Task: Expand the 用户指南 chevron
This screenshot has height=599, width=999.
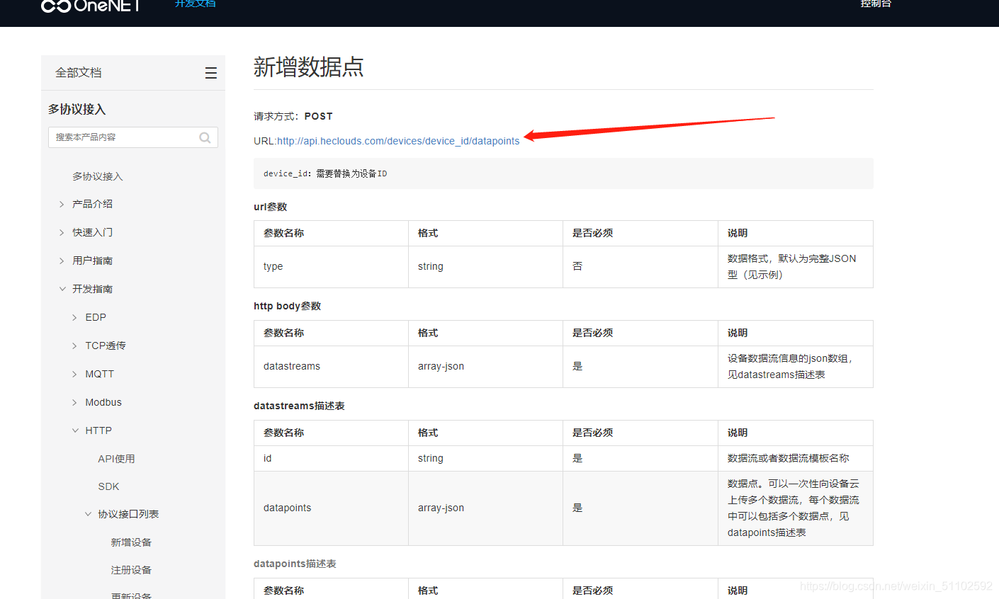Action: tap(62, 261)
